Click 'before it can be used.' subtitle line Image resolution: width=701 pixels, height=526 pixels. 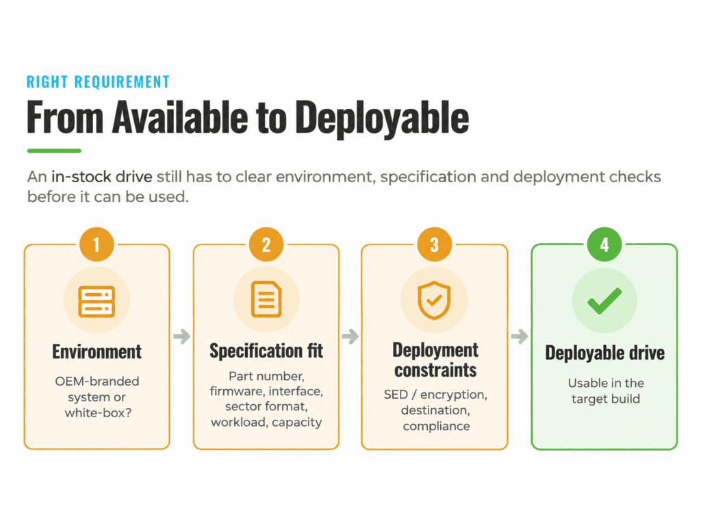click(107, 197)
